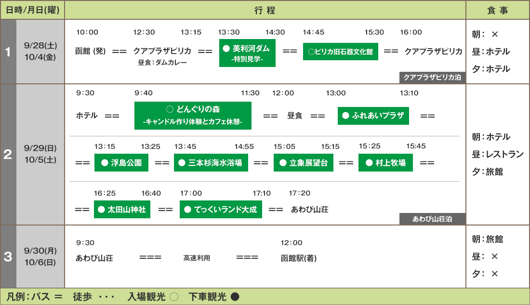
Task: Choose the 立象展望台 stop
Action: (x=304, y=163)
